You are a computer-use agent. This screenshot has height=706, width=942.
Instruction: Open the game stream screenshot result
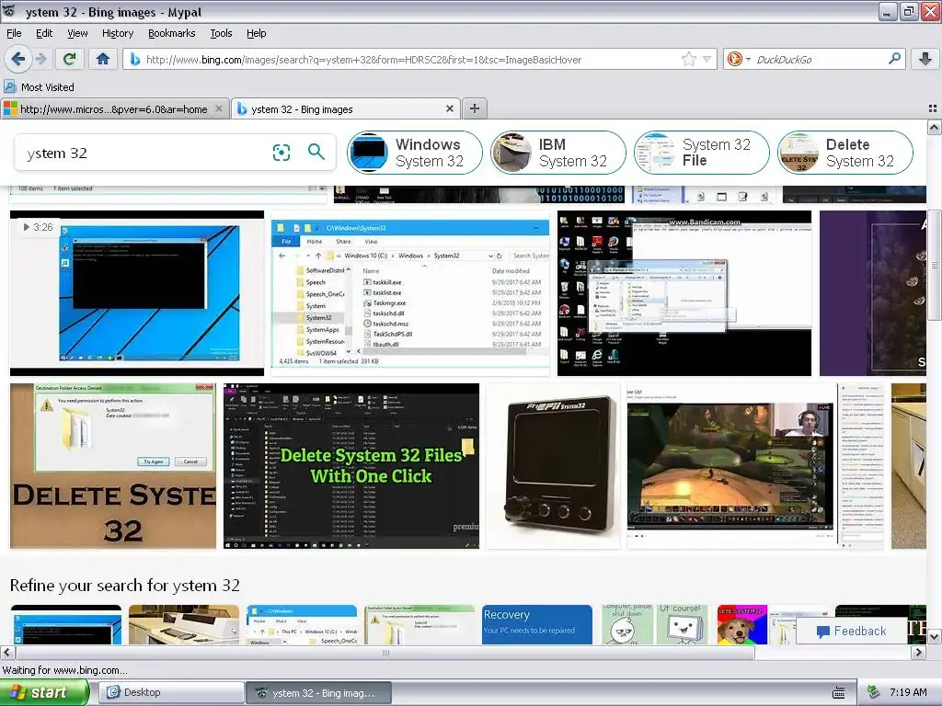click(755, 466)
